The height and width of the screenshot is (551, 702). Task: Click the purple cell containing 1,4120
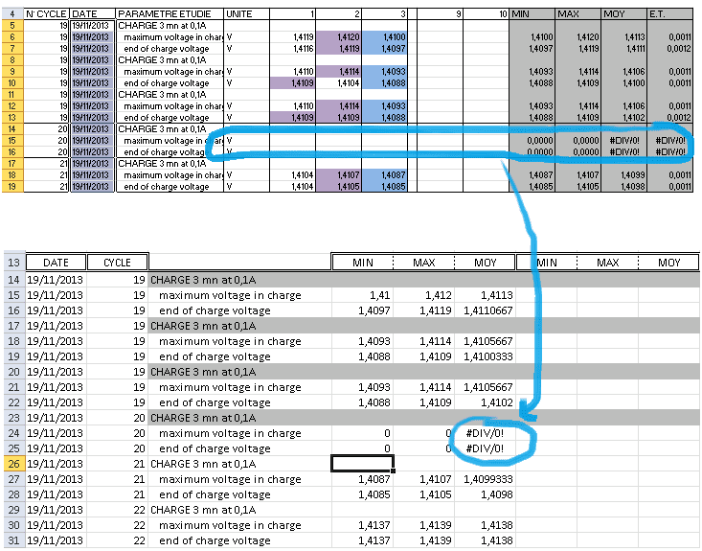click(339, 36)
